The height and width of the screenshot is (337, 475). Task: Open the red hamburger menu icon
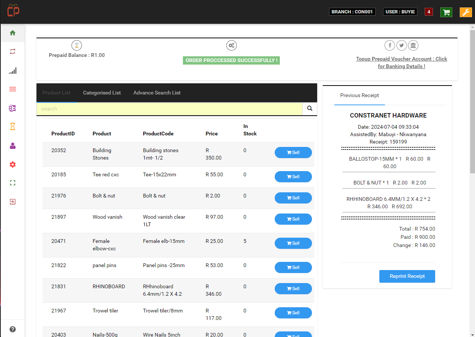13,89
